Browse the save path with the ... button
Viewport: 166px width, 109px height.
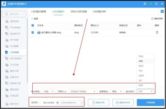pyautogui.click(x=82, y=103)
